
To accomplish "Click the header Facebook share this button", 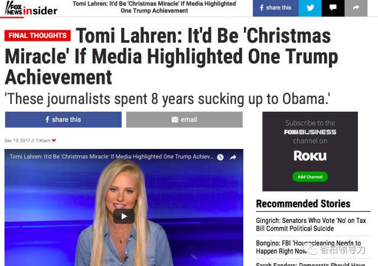I will tap(276, 8).
